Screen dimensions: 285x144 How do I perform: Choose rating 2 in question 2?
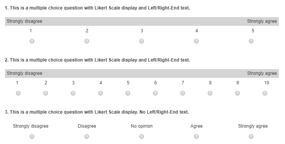tap(46, 93)
